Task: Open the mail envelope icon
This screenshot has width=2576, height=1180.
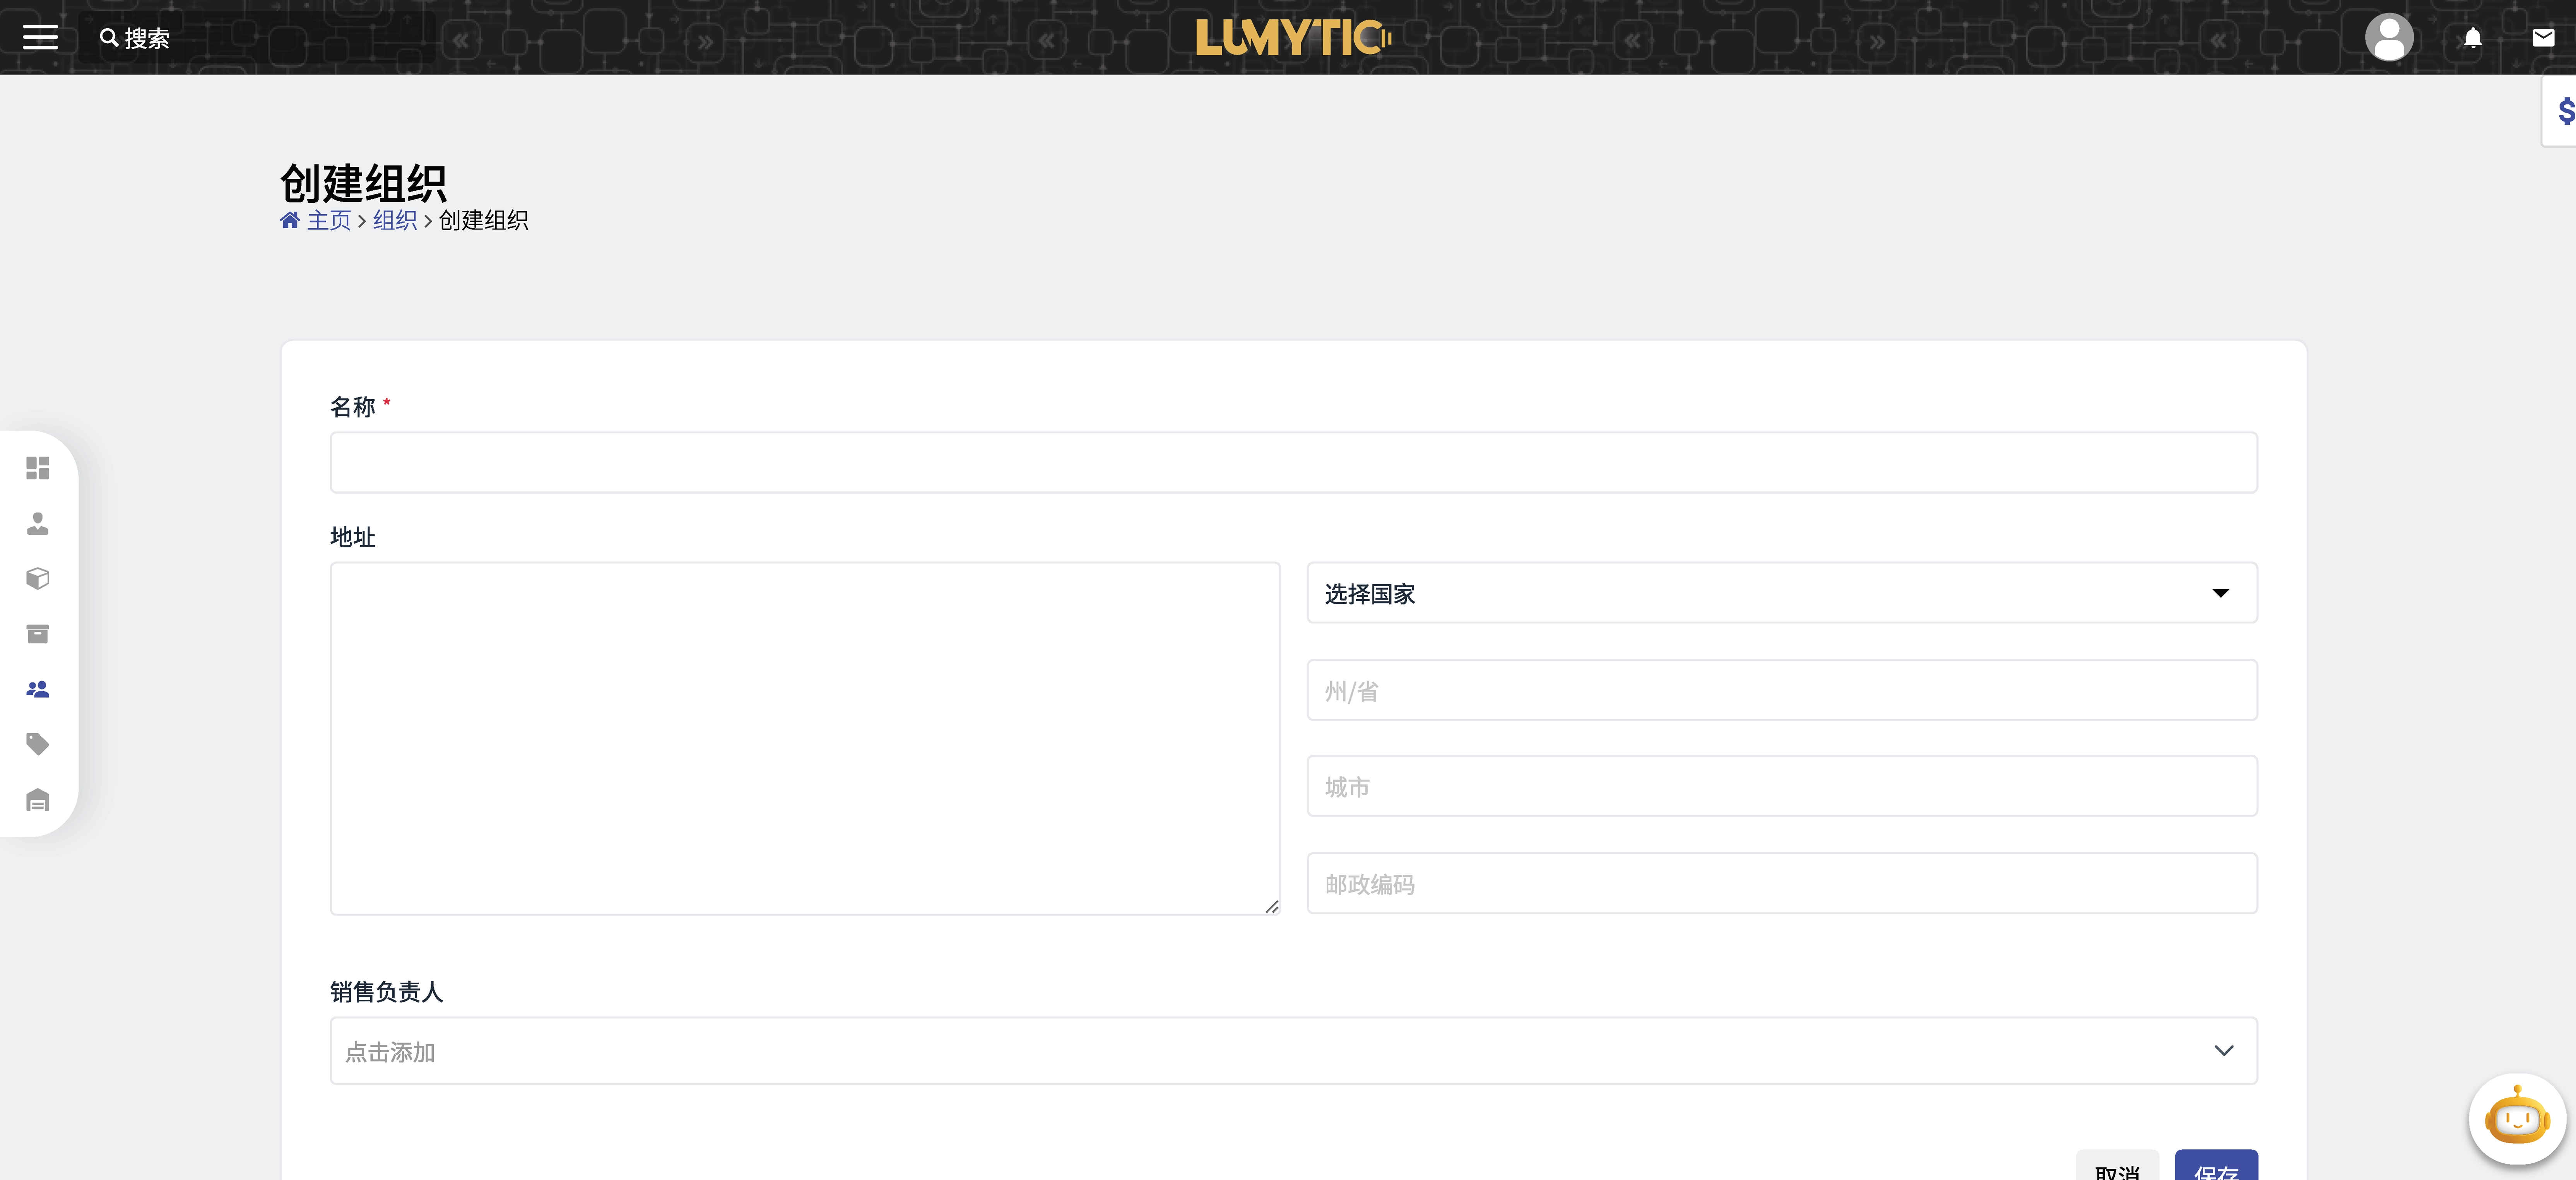Action: [x=2543, y=38]
